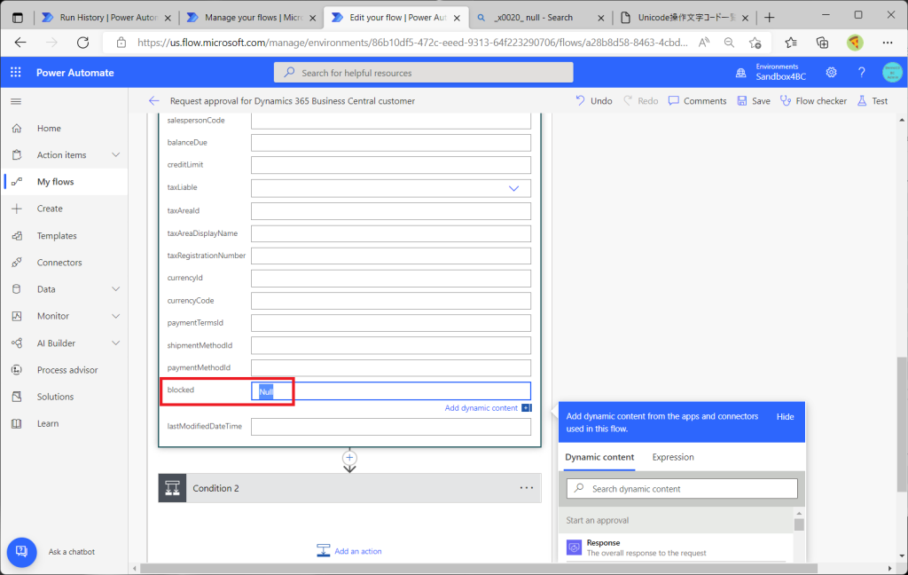Open browser Collections icon
This screenshot has width=908, height=575.
tap(822, 43)
